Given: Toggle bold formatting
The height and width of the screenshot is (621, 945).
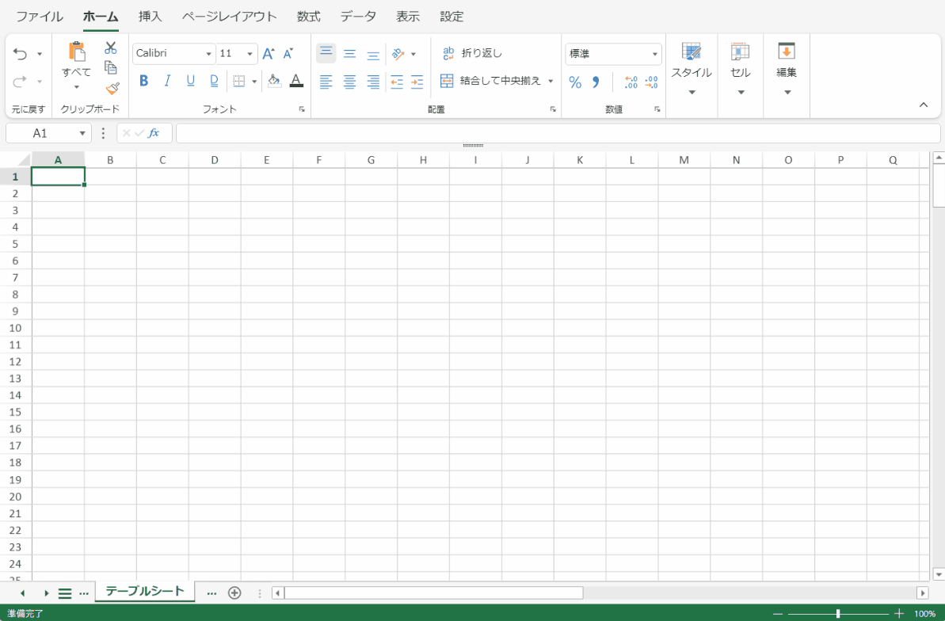Looking at the screenshot, I should point(143,81).
